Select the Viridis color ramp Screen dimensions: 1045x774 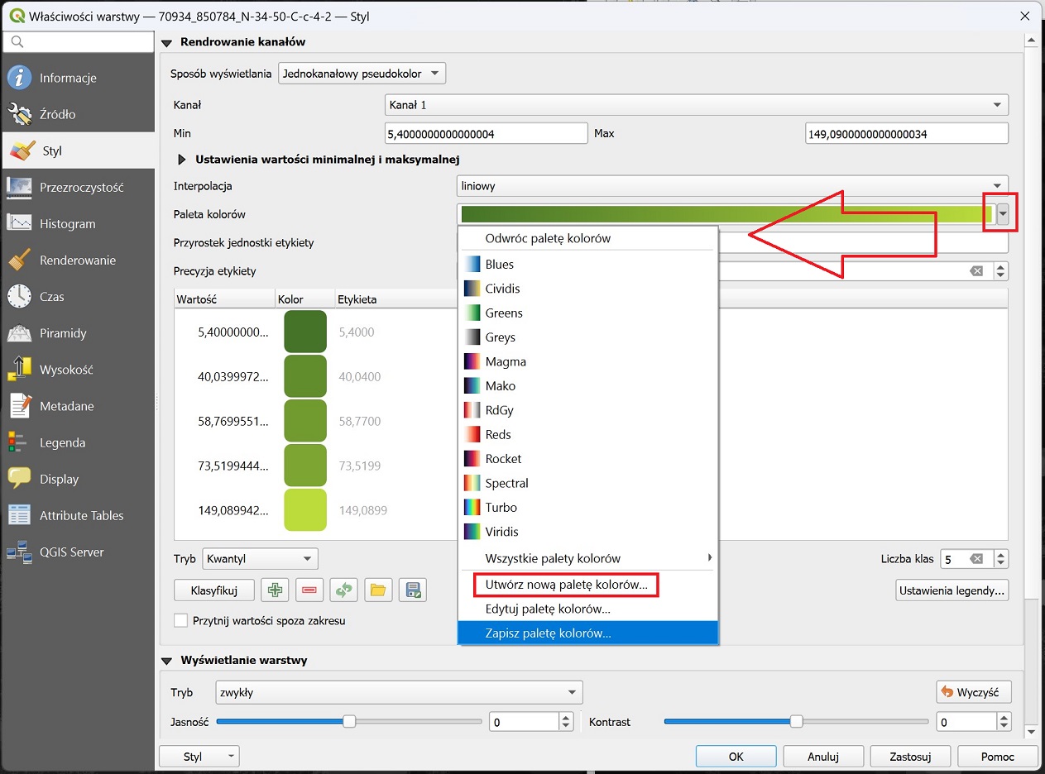587,531
